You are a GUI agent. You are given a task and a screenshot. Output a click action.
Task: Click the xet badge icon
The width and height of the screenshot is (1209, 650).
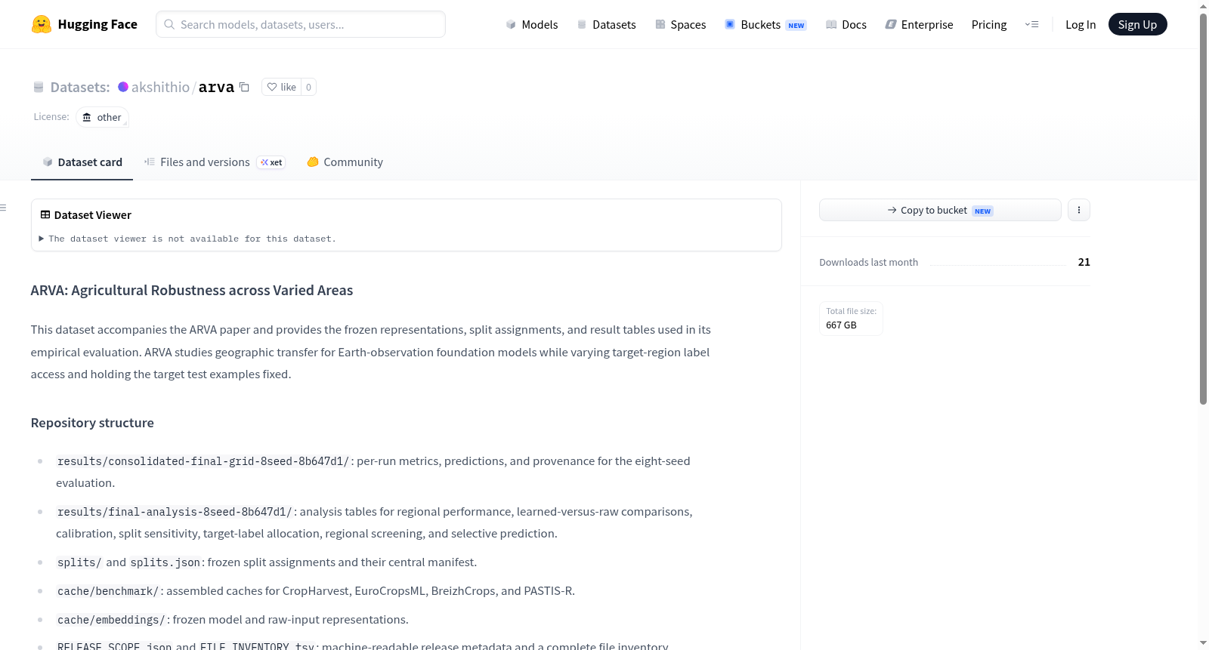tap(271, 162)
